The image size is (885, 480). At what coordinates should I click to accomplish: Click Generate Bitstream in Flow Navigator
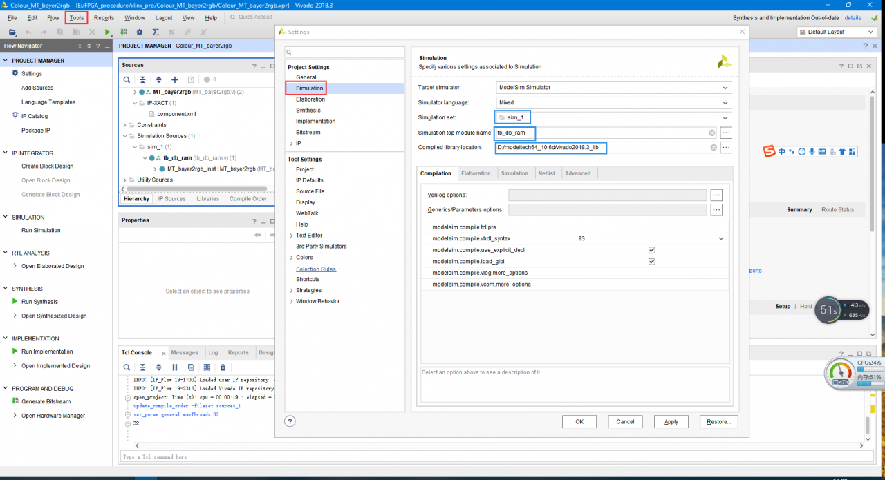[46, 401]
